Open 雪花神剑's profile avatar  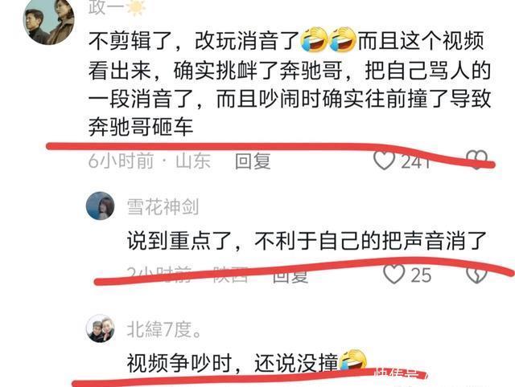(x=100, y=206)
